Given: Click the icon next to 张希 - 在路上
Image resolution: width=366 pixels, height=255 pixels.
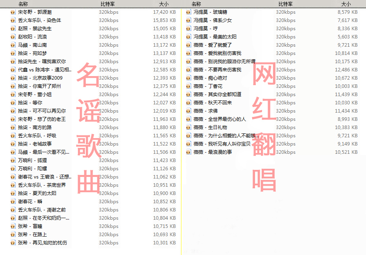Looking at the screenshot, I should 13,234.
